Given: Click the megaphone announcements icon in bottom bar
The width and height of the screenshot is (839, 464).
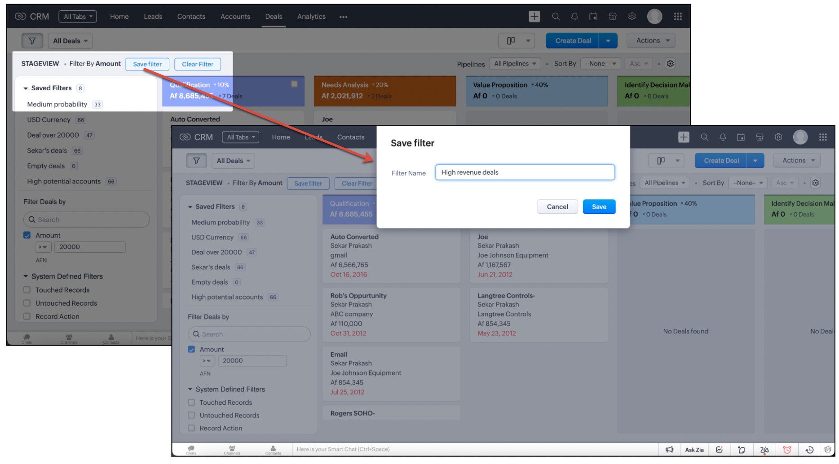Looking at the screenshot, I should pos(669,450).
